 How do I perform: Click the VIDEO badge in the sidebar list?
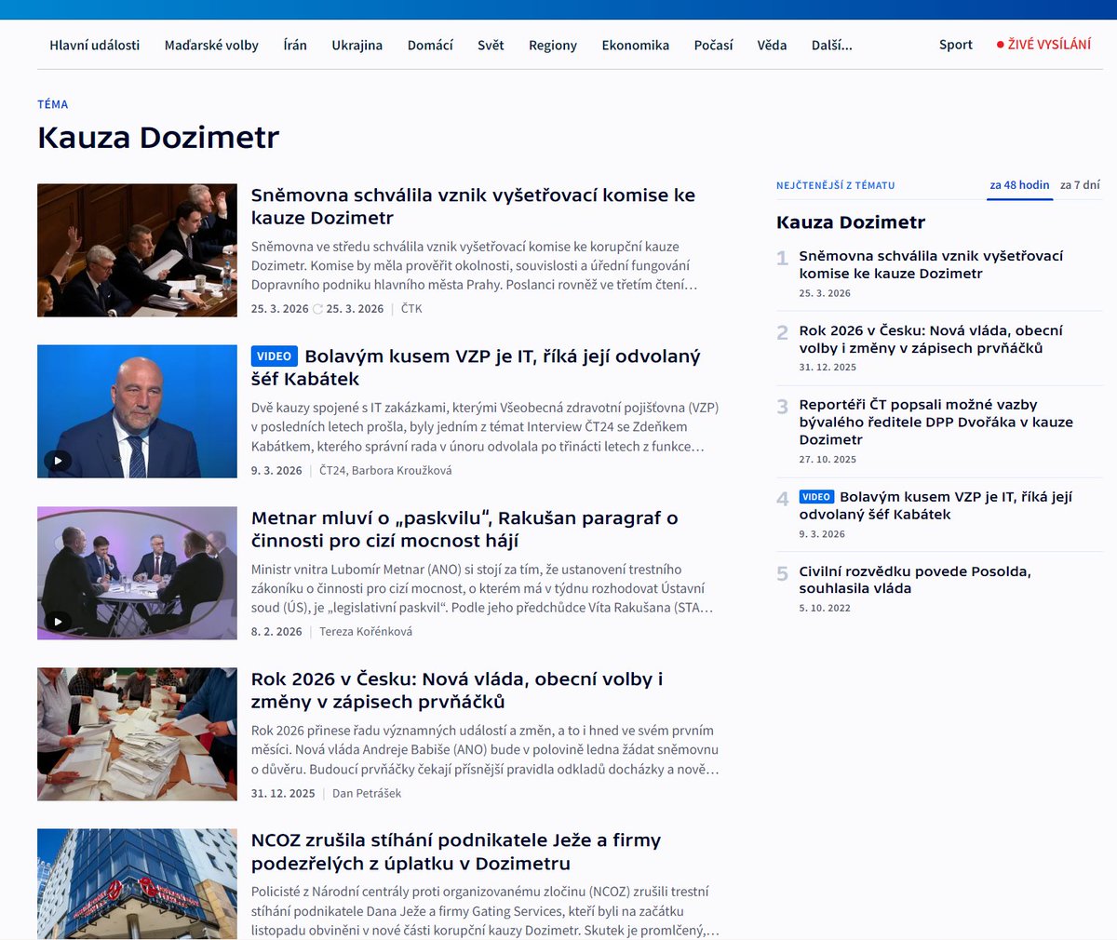(x=819, y=496)
